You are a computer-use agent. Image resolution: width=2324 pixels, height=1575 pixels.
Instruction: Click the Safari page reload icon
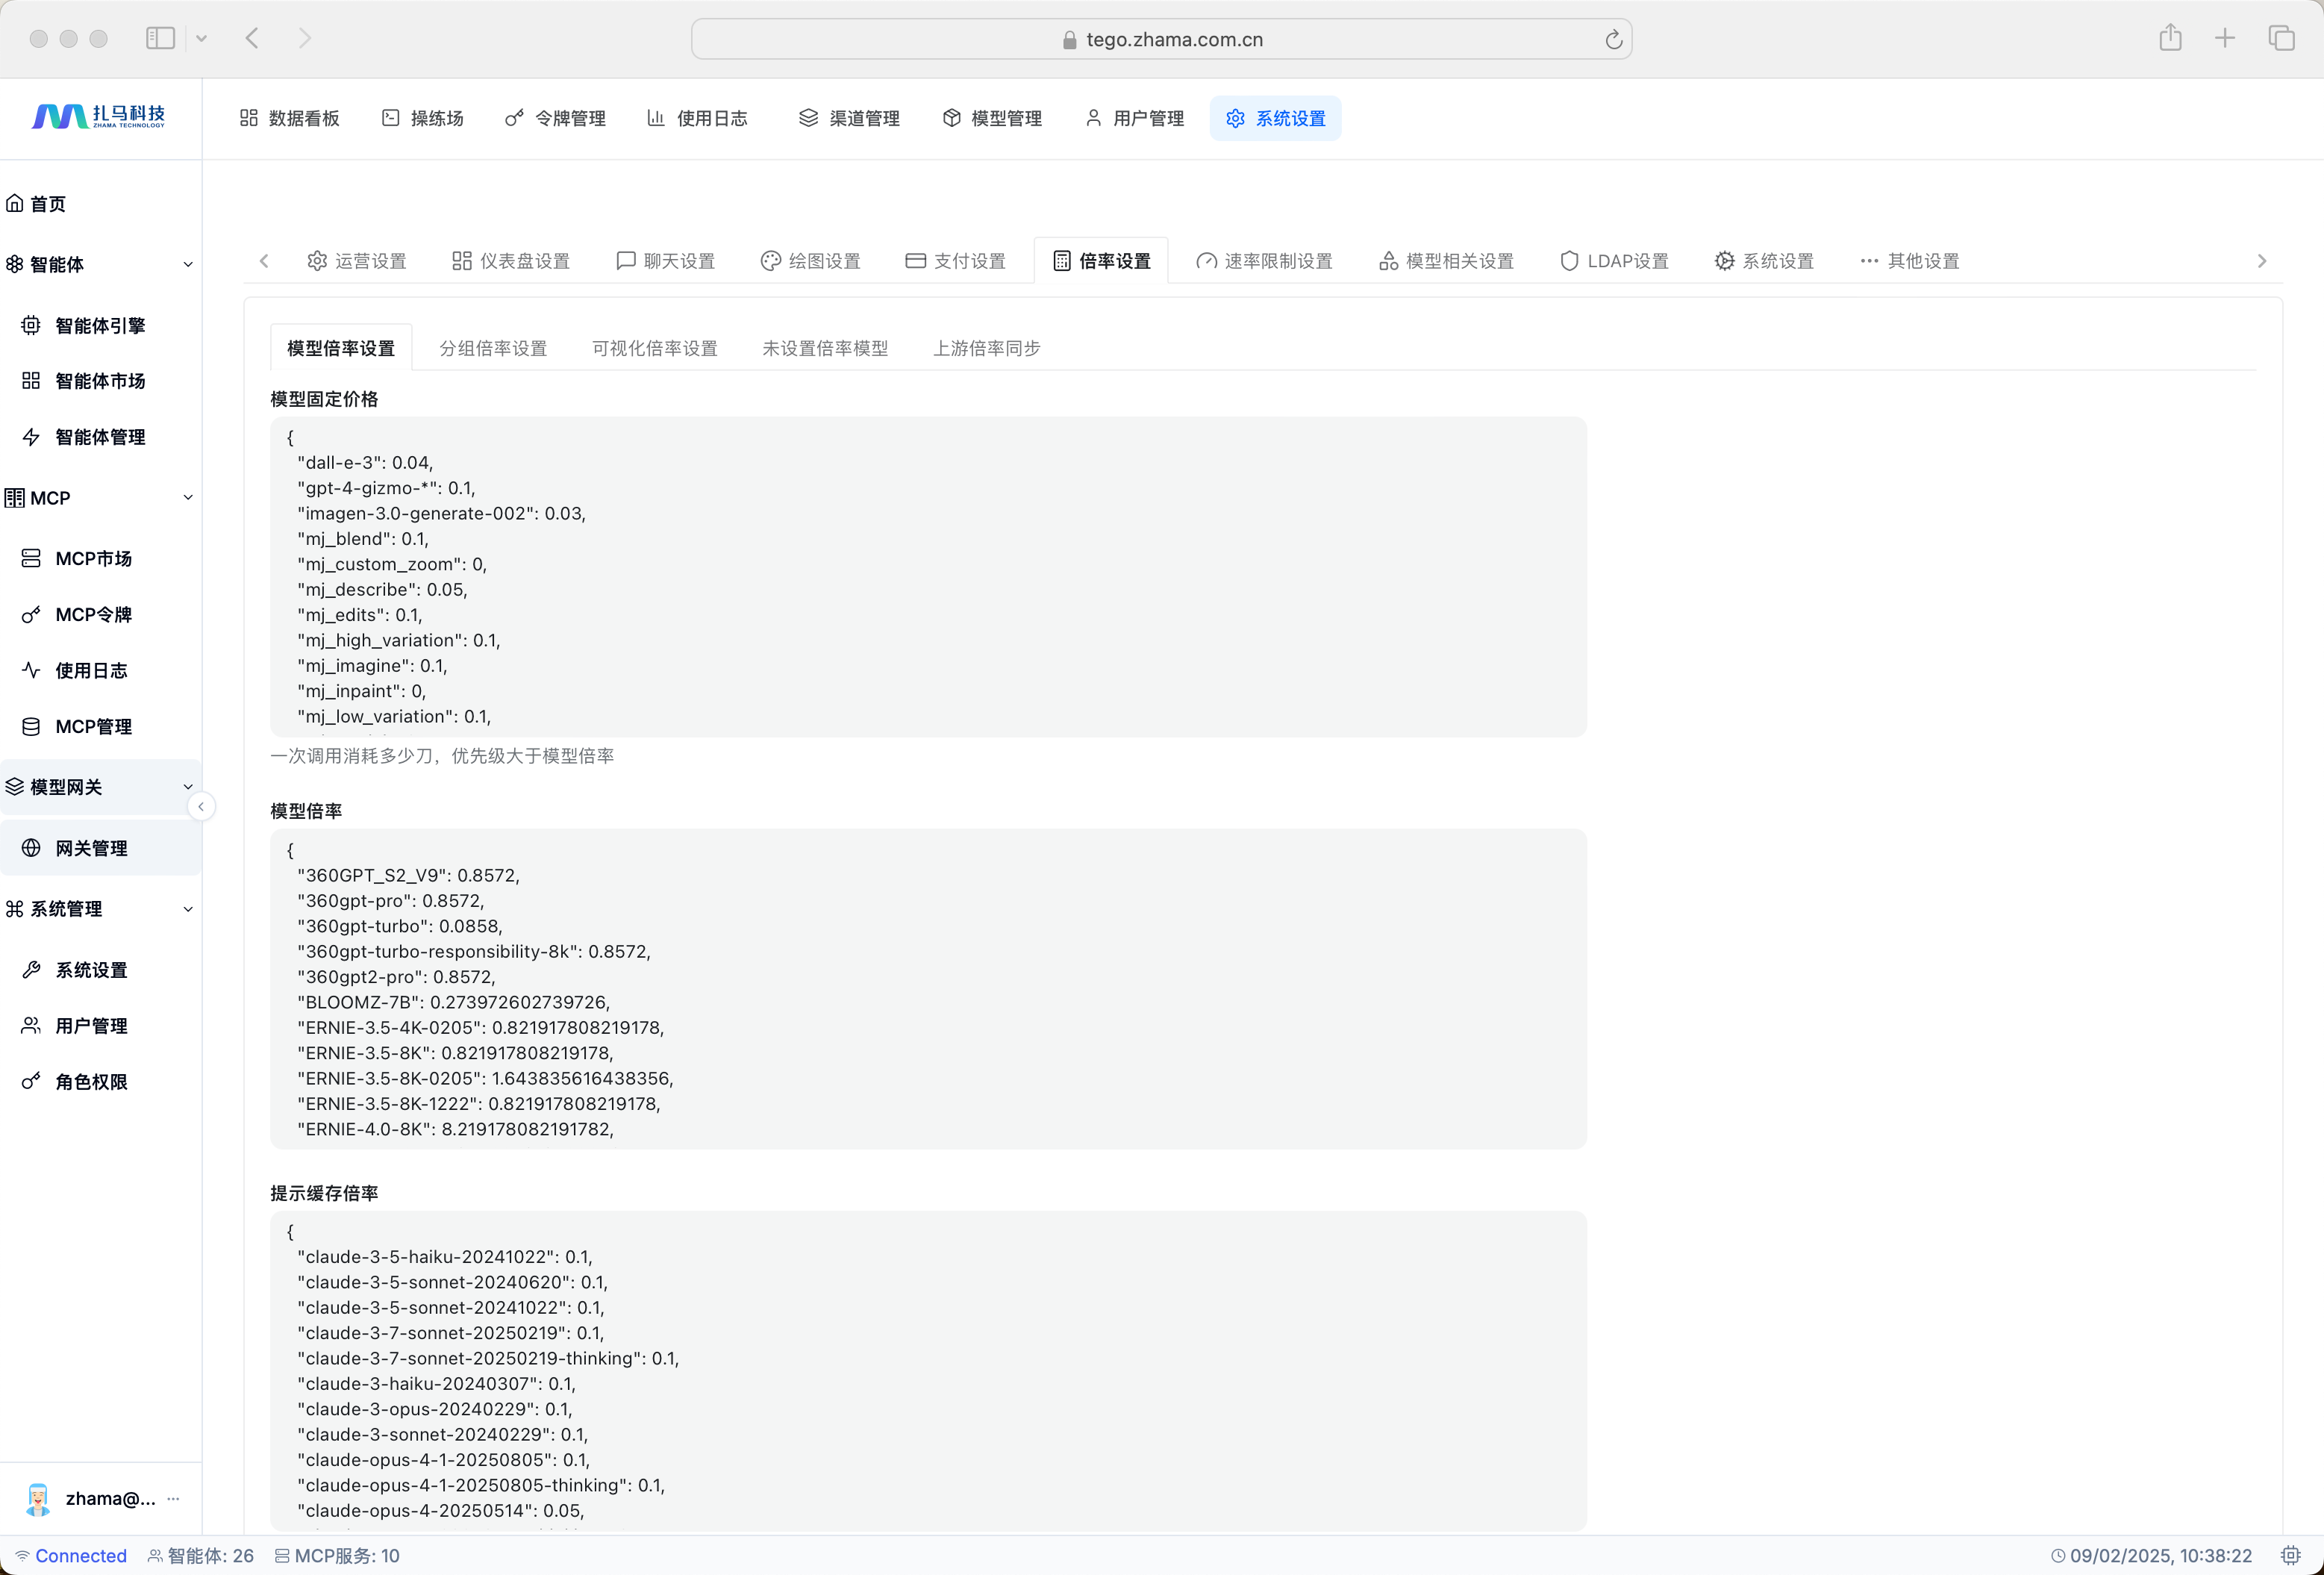coord(1613,40)
